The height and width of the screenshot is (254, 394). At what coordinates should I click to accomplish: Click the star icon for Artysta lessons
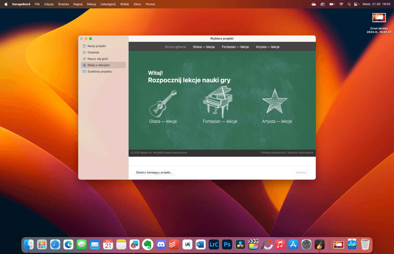[275, 102]
